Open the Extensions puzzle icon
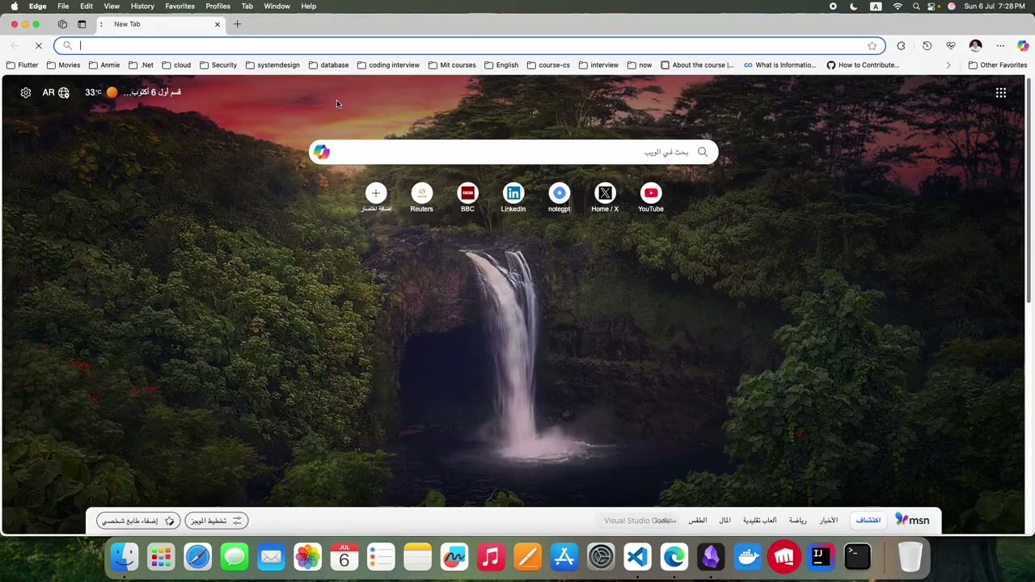 [901, 46]
